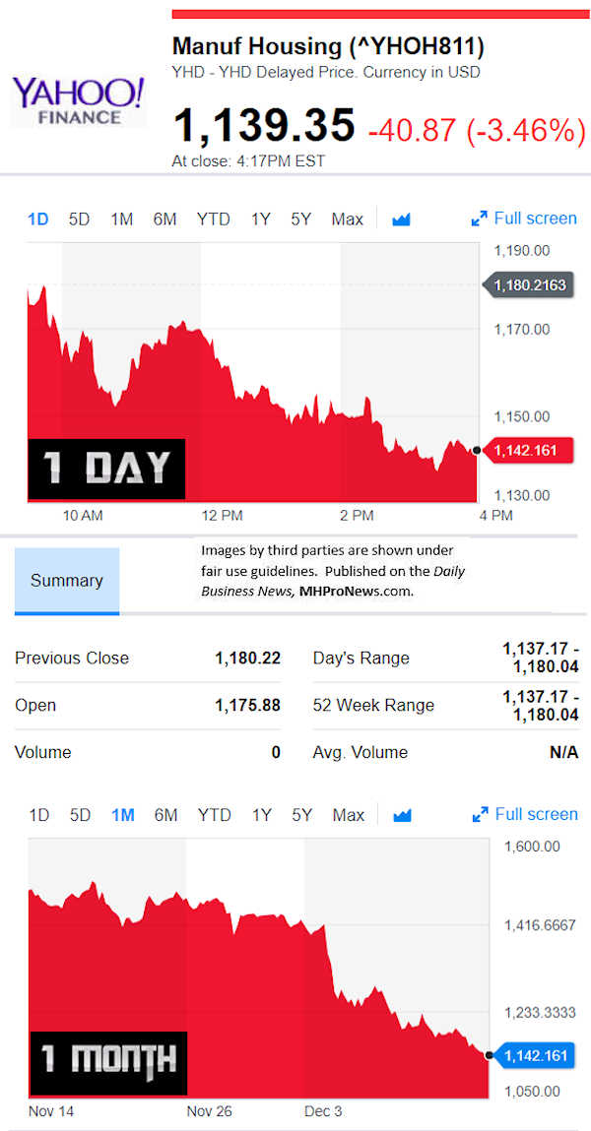Choose YTD range on top chart
591x1131 pixels.
tap(214, 220)
